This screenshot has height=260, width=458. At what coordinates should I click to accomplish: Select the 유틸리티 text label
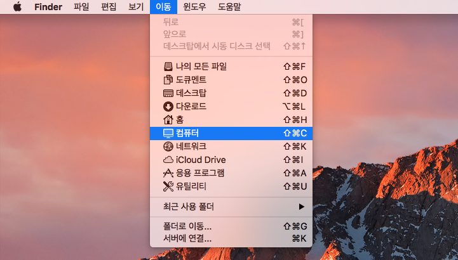[x=191, y=186]
